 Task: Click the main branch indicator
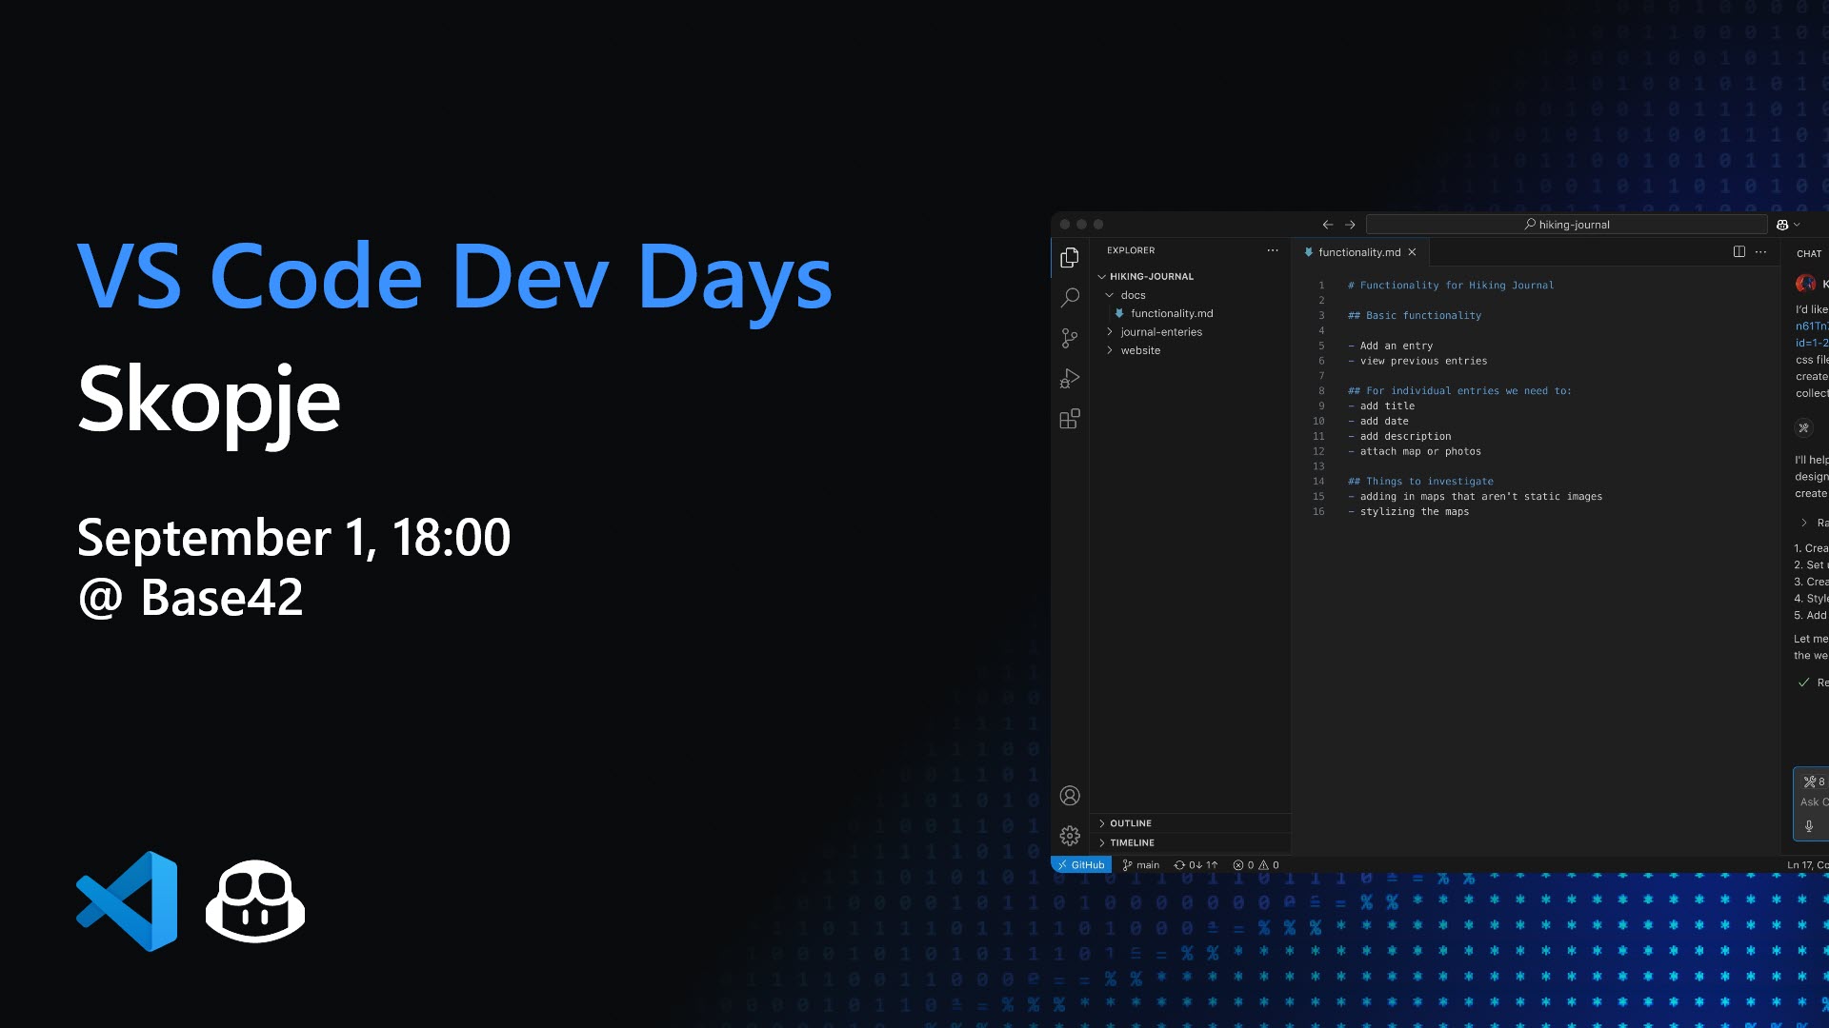[1141, 865]
